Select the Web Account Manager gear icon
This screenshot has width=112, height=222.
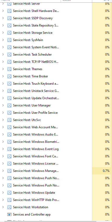click(9, 127)
